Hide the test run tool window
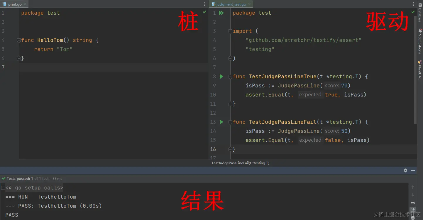The image size is (423, 220). click(413, 170)
